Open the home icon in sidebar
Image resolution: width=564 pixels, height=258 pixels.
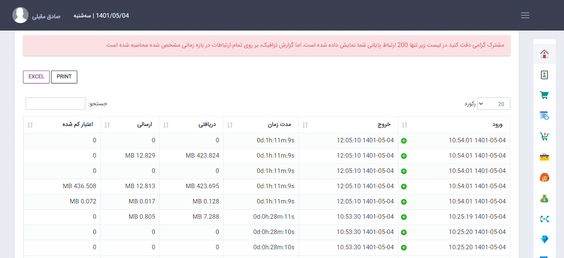(544, 54)
